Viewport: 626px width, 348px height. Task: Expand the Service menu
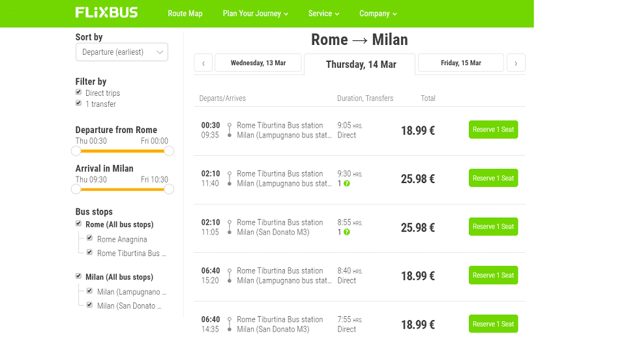tap(324, 14)
